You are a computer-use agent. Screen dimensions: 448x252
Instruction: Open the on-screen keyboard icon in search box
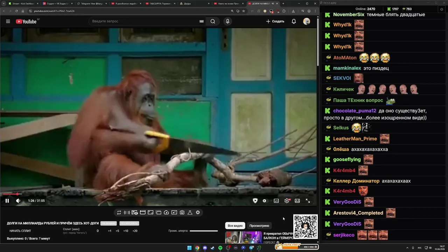point(201,21)
